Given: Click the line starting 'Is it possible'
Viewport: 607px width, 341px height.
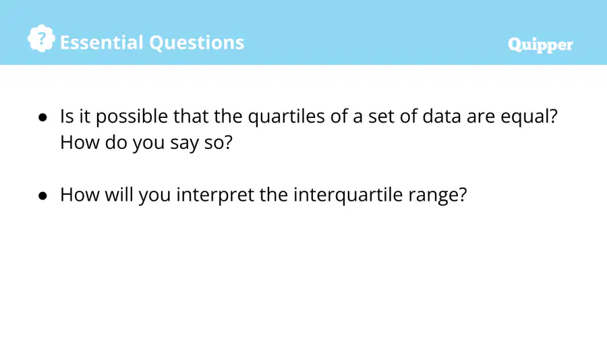Looking at the screenshot, I should point(309,117).
